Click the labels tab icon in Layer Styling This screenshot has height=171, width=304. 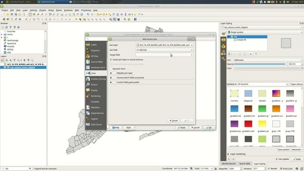(x=224, y=40)
